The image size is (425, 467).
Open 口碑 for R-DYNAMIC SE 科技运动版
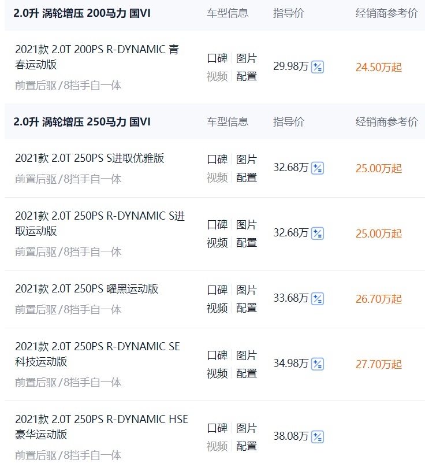coord(217,355)
